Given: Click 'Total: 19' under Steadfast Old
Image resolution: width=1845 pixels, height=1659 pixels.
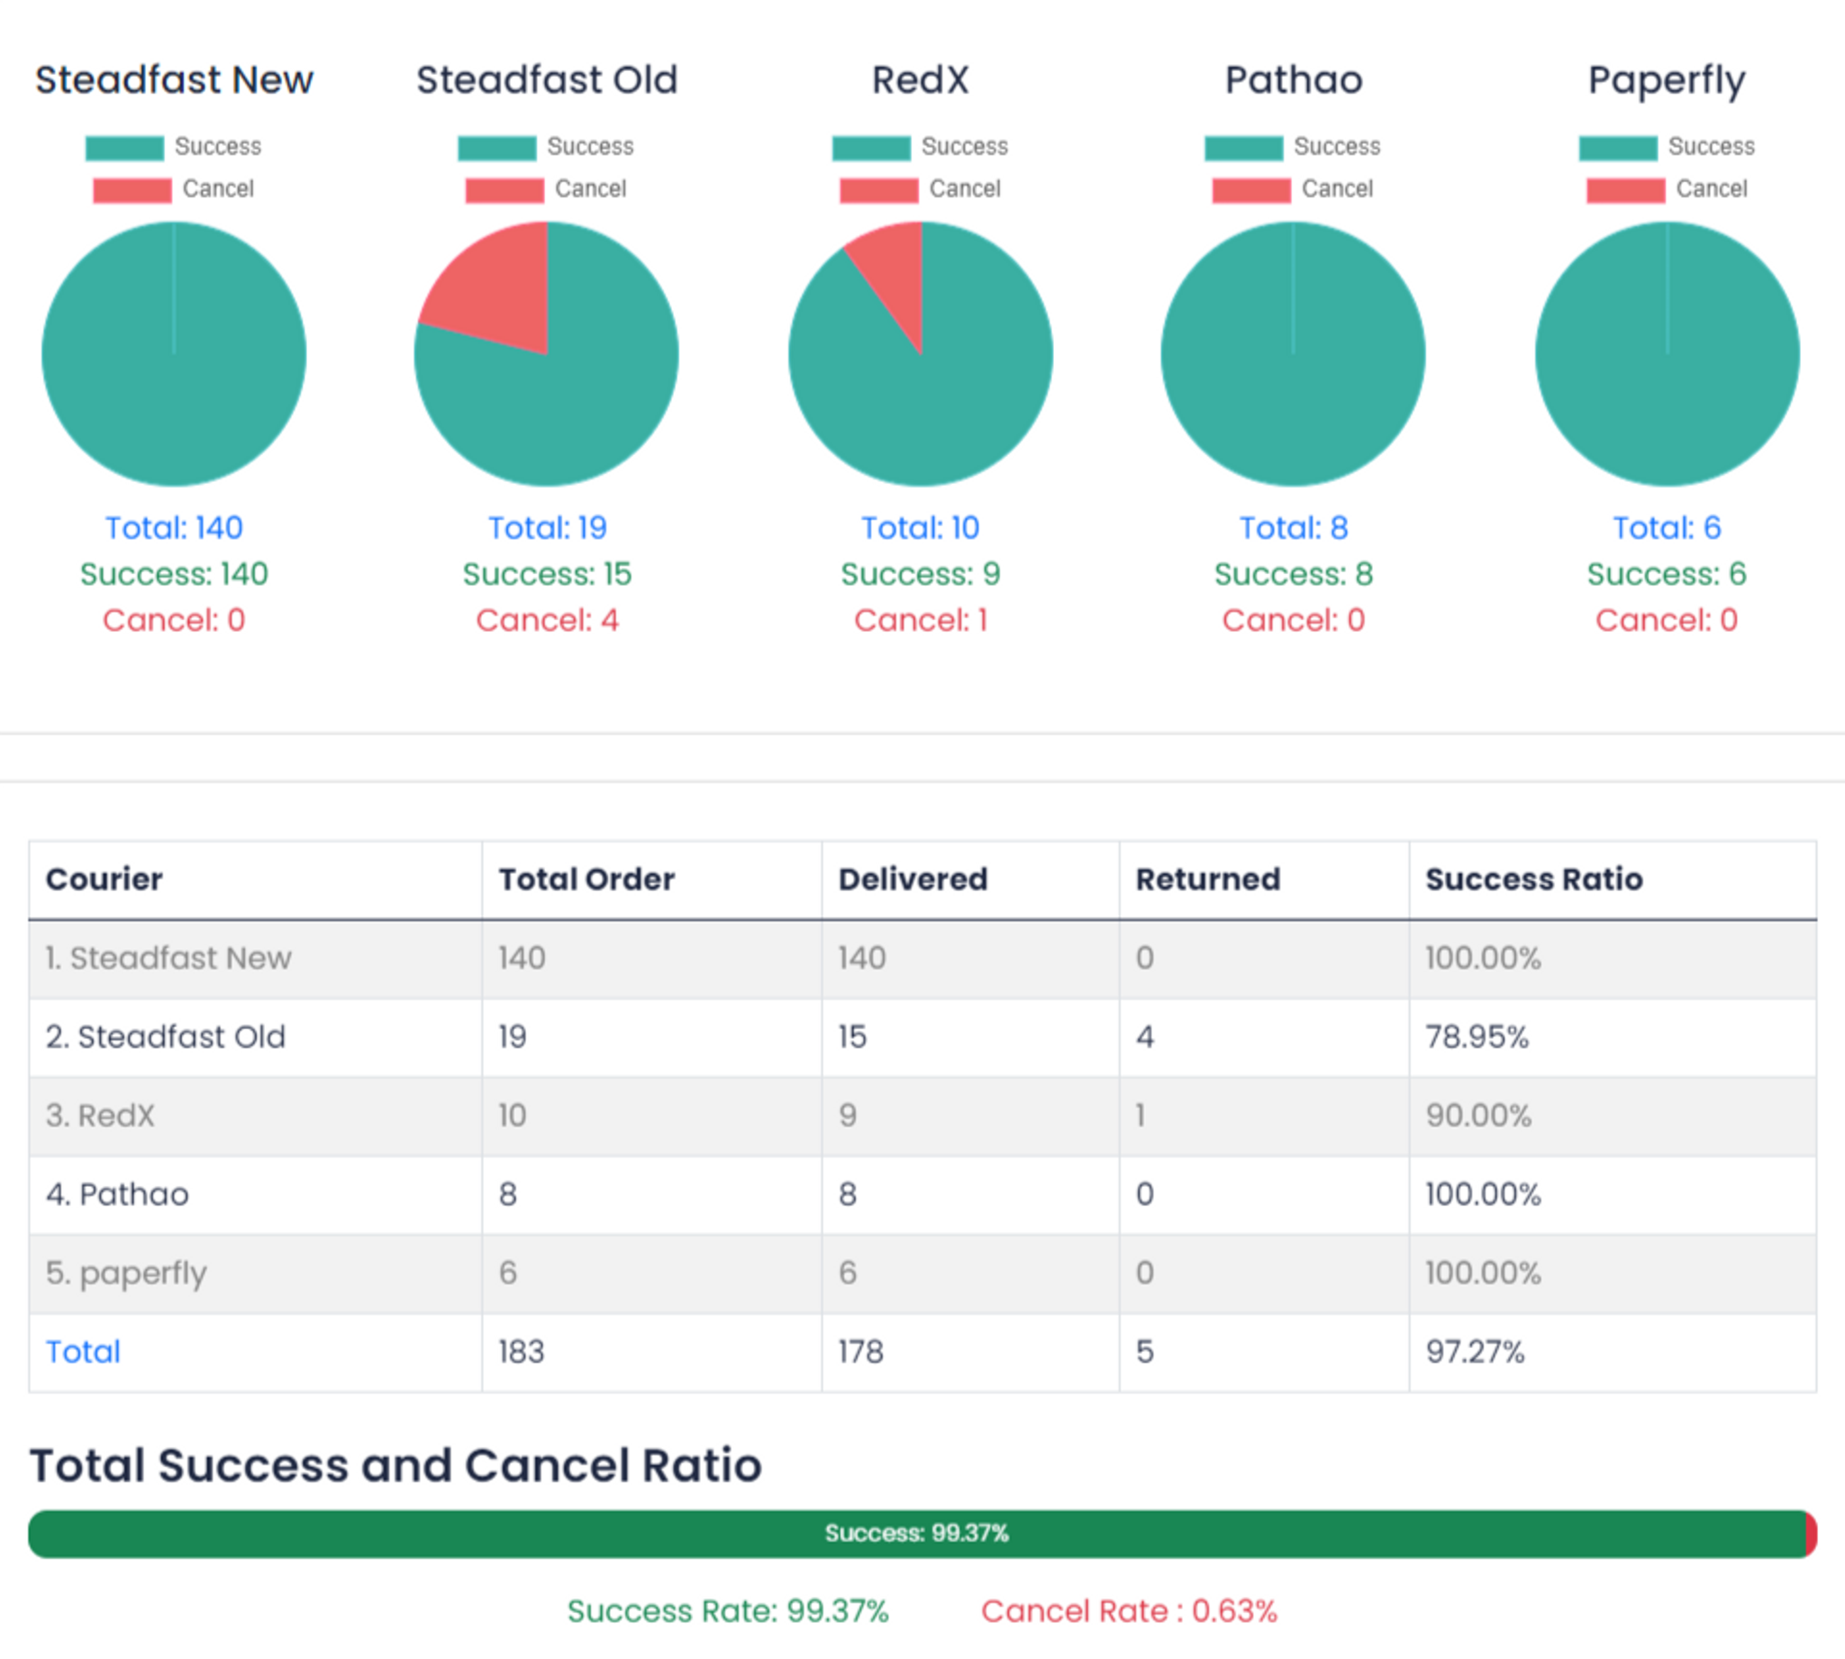Looking at the screenshot, I should coord(547,528).
